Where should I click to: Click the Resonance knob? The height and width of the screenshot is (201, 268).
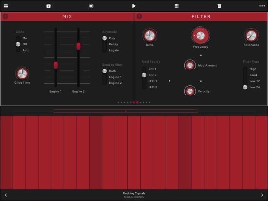tap(251, 35)
